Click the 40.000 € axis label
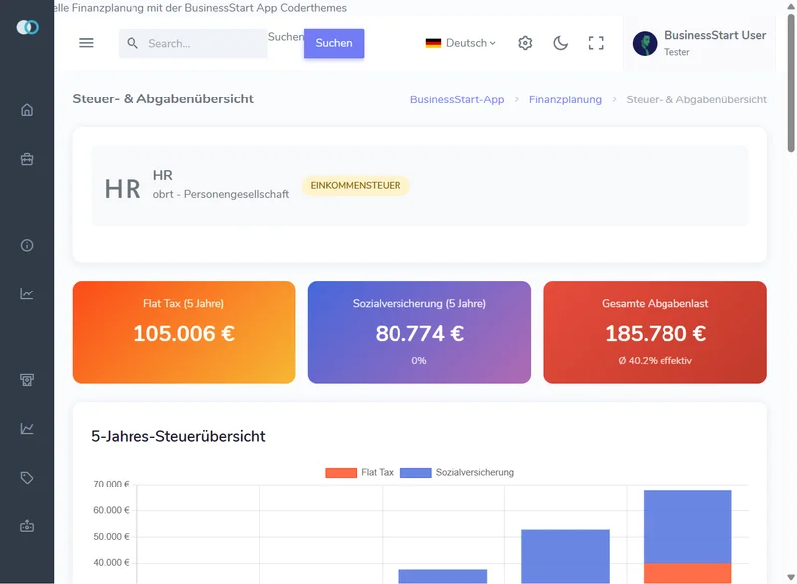Image resolution: width=797 pixels, height=584 pixels. coord(111,562)
